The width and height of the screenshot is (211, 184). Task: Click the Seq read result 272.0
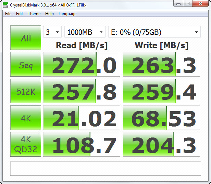tap(82, 64)
